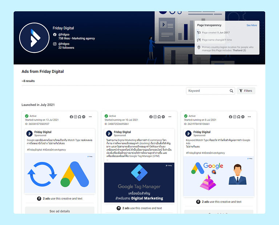
Task: Open the Google Ads pyramid and businessman image
Action: click(x=219, y=176)
